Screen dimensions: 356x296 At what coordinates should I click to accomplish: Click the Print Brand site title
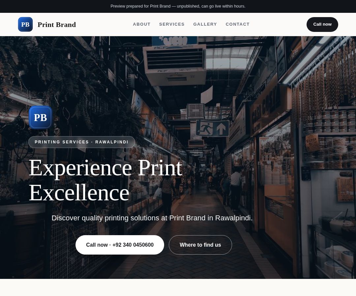[x=57, y=24]
